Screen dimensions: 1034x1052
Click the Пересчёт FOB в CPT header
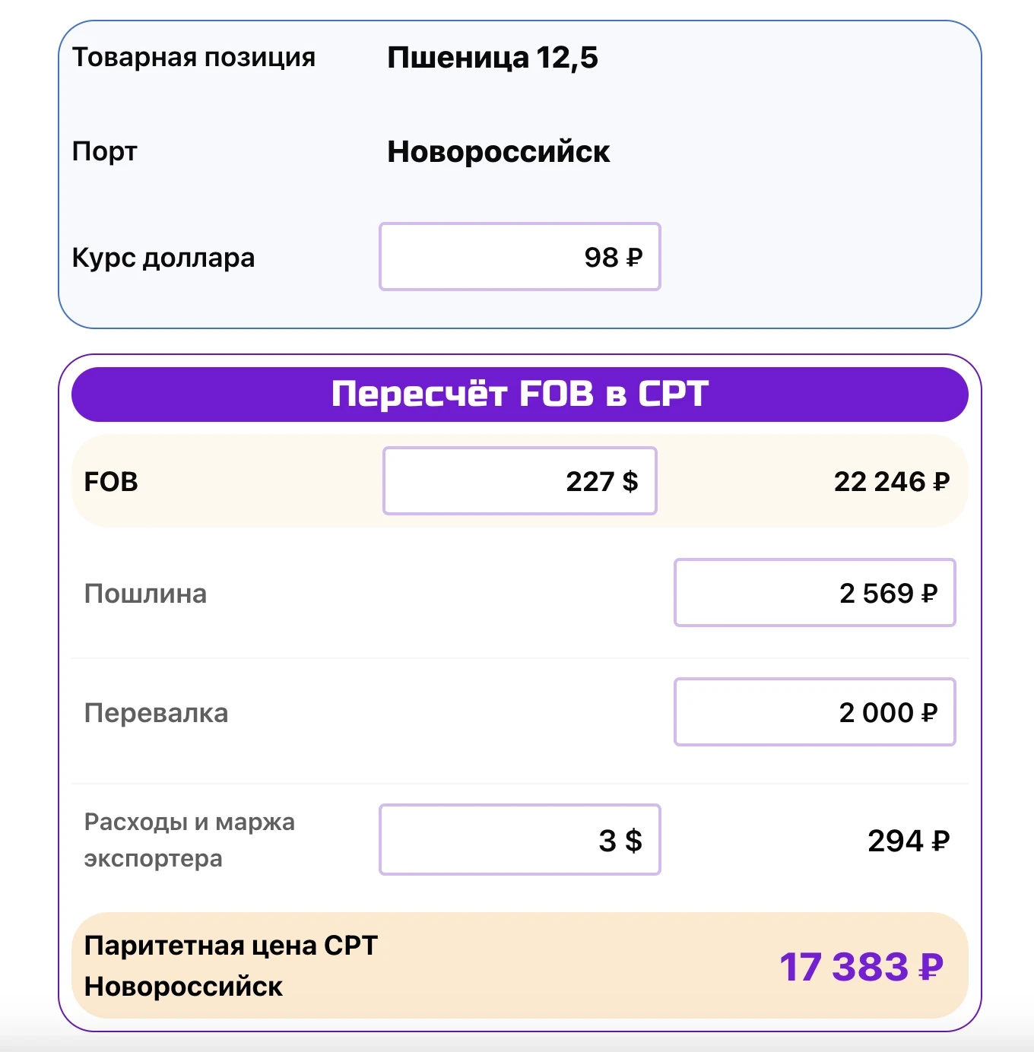(x=519, y=394)
